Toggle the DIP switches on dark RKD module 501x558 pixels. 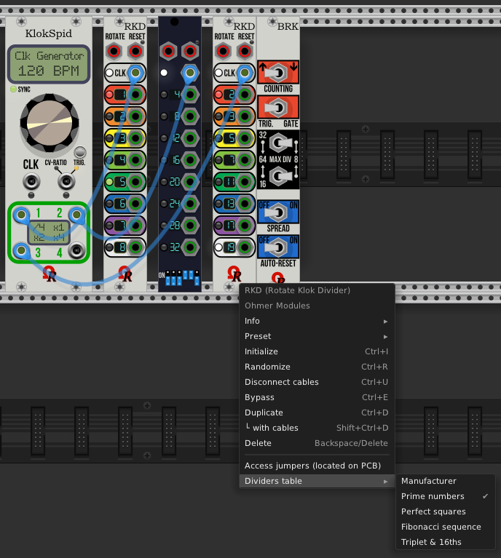(183, 278)
